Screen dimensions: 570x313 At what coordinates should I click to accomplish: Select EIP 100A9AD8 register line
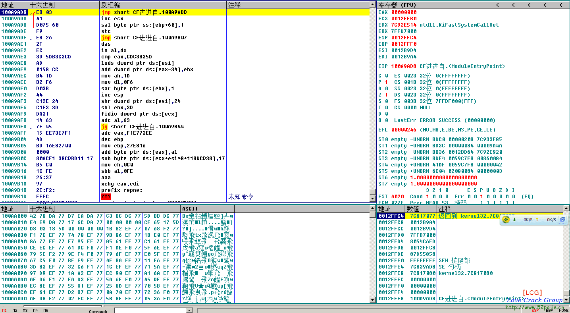pyautogui.click(x=442, y=66)
